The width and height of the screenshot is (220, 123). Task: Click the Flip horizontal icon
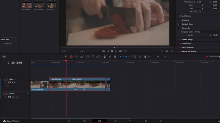(x=196, y=12)
